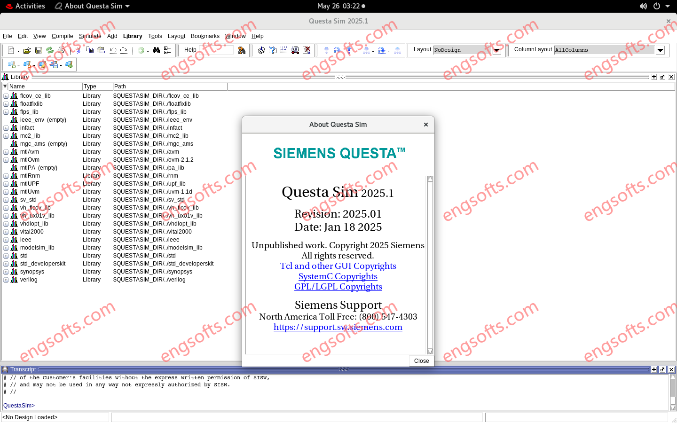Expand the flcov_ce_lib library node
This screenshot has width=677, height=423.
point(6,96)
